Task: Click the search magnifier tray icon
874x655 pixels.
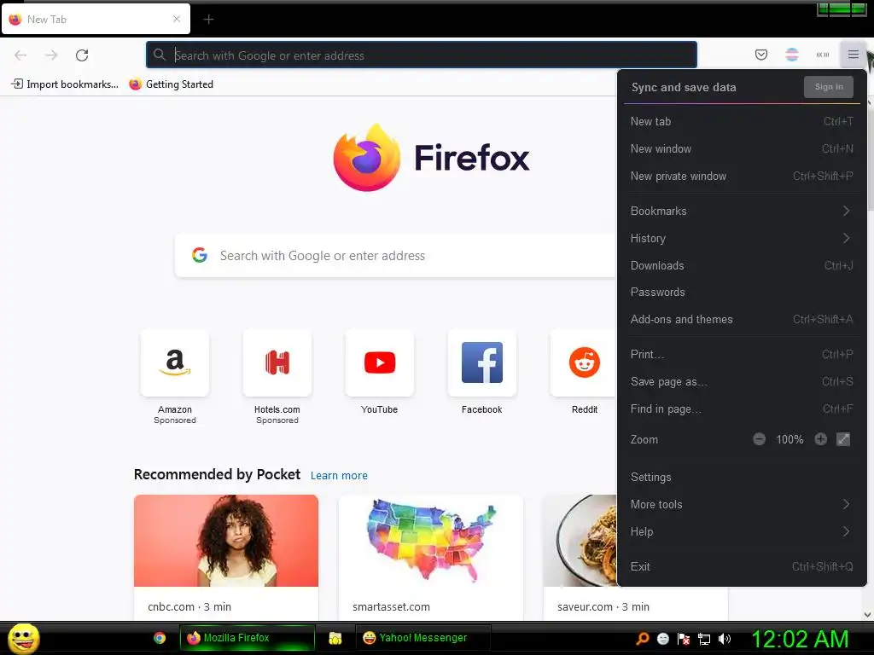Action: point(642,639)
